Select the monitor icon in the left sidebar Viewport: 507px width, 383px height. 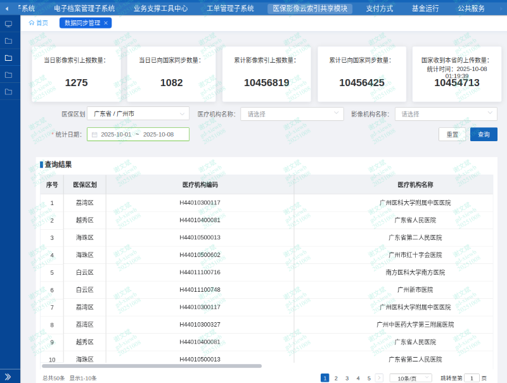(x=8, y=23)
